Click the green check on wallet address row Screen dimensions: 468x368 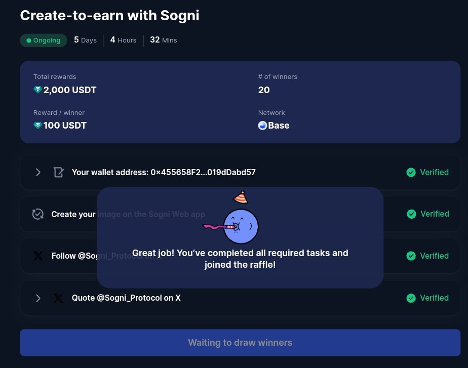(x=411, y=173)
